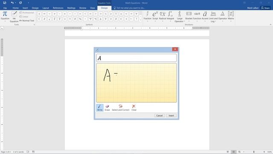
Task: Insert the union symbol
Action: [65, 19]
